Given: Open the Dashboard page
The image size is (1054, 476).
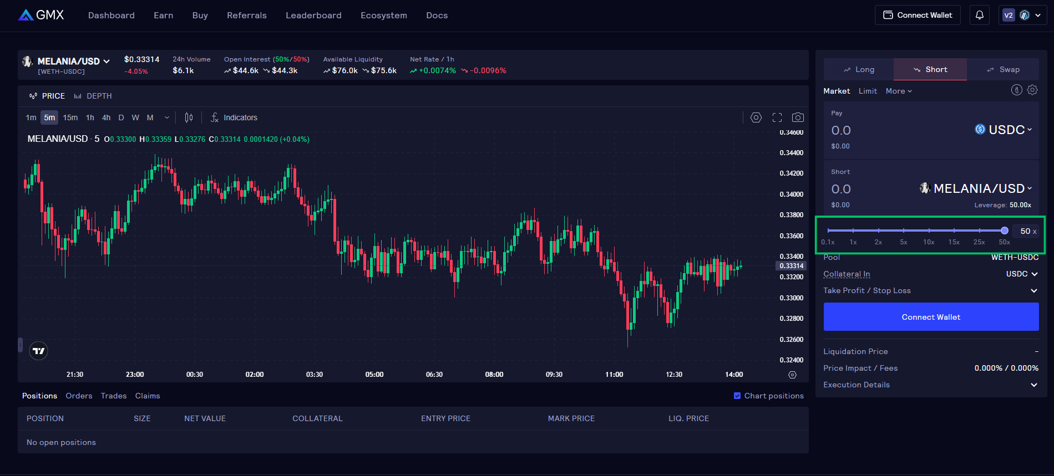Looking at the screenshot, I should click(112, 16).
